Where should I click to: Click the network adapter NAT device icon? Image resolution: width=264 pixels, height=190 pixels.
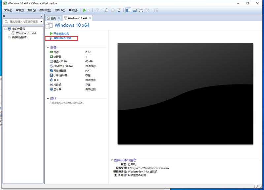pyautogui.click(x=52, y=71)
